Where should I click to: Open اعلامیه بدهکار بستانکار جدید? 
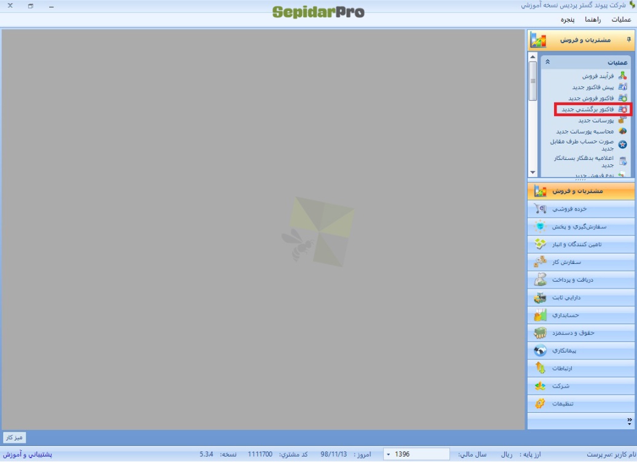pos(584,161)
